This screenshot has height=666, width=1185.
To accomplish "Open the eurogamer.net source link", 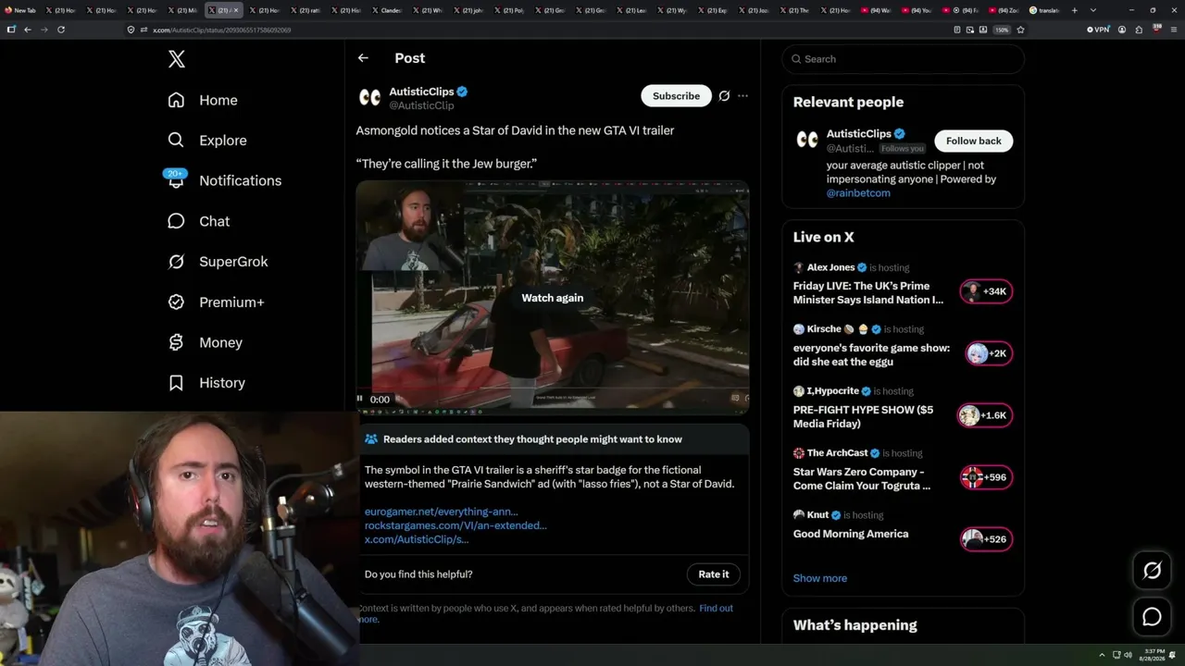I will [x=441, y=512].
